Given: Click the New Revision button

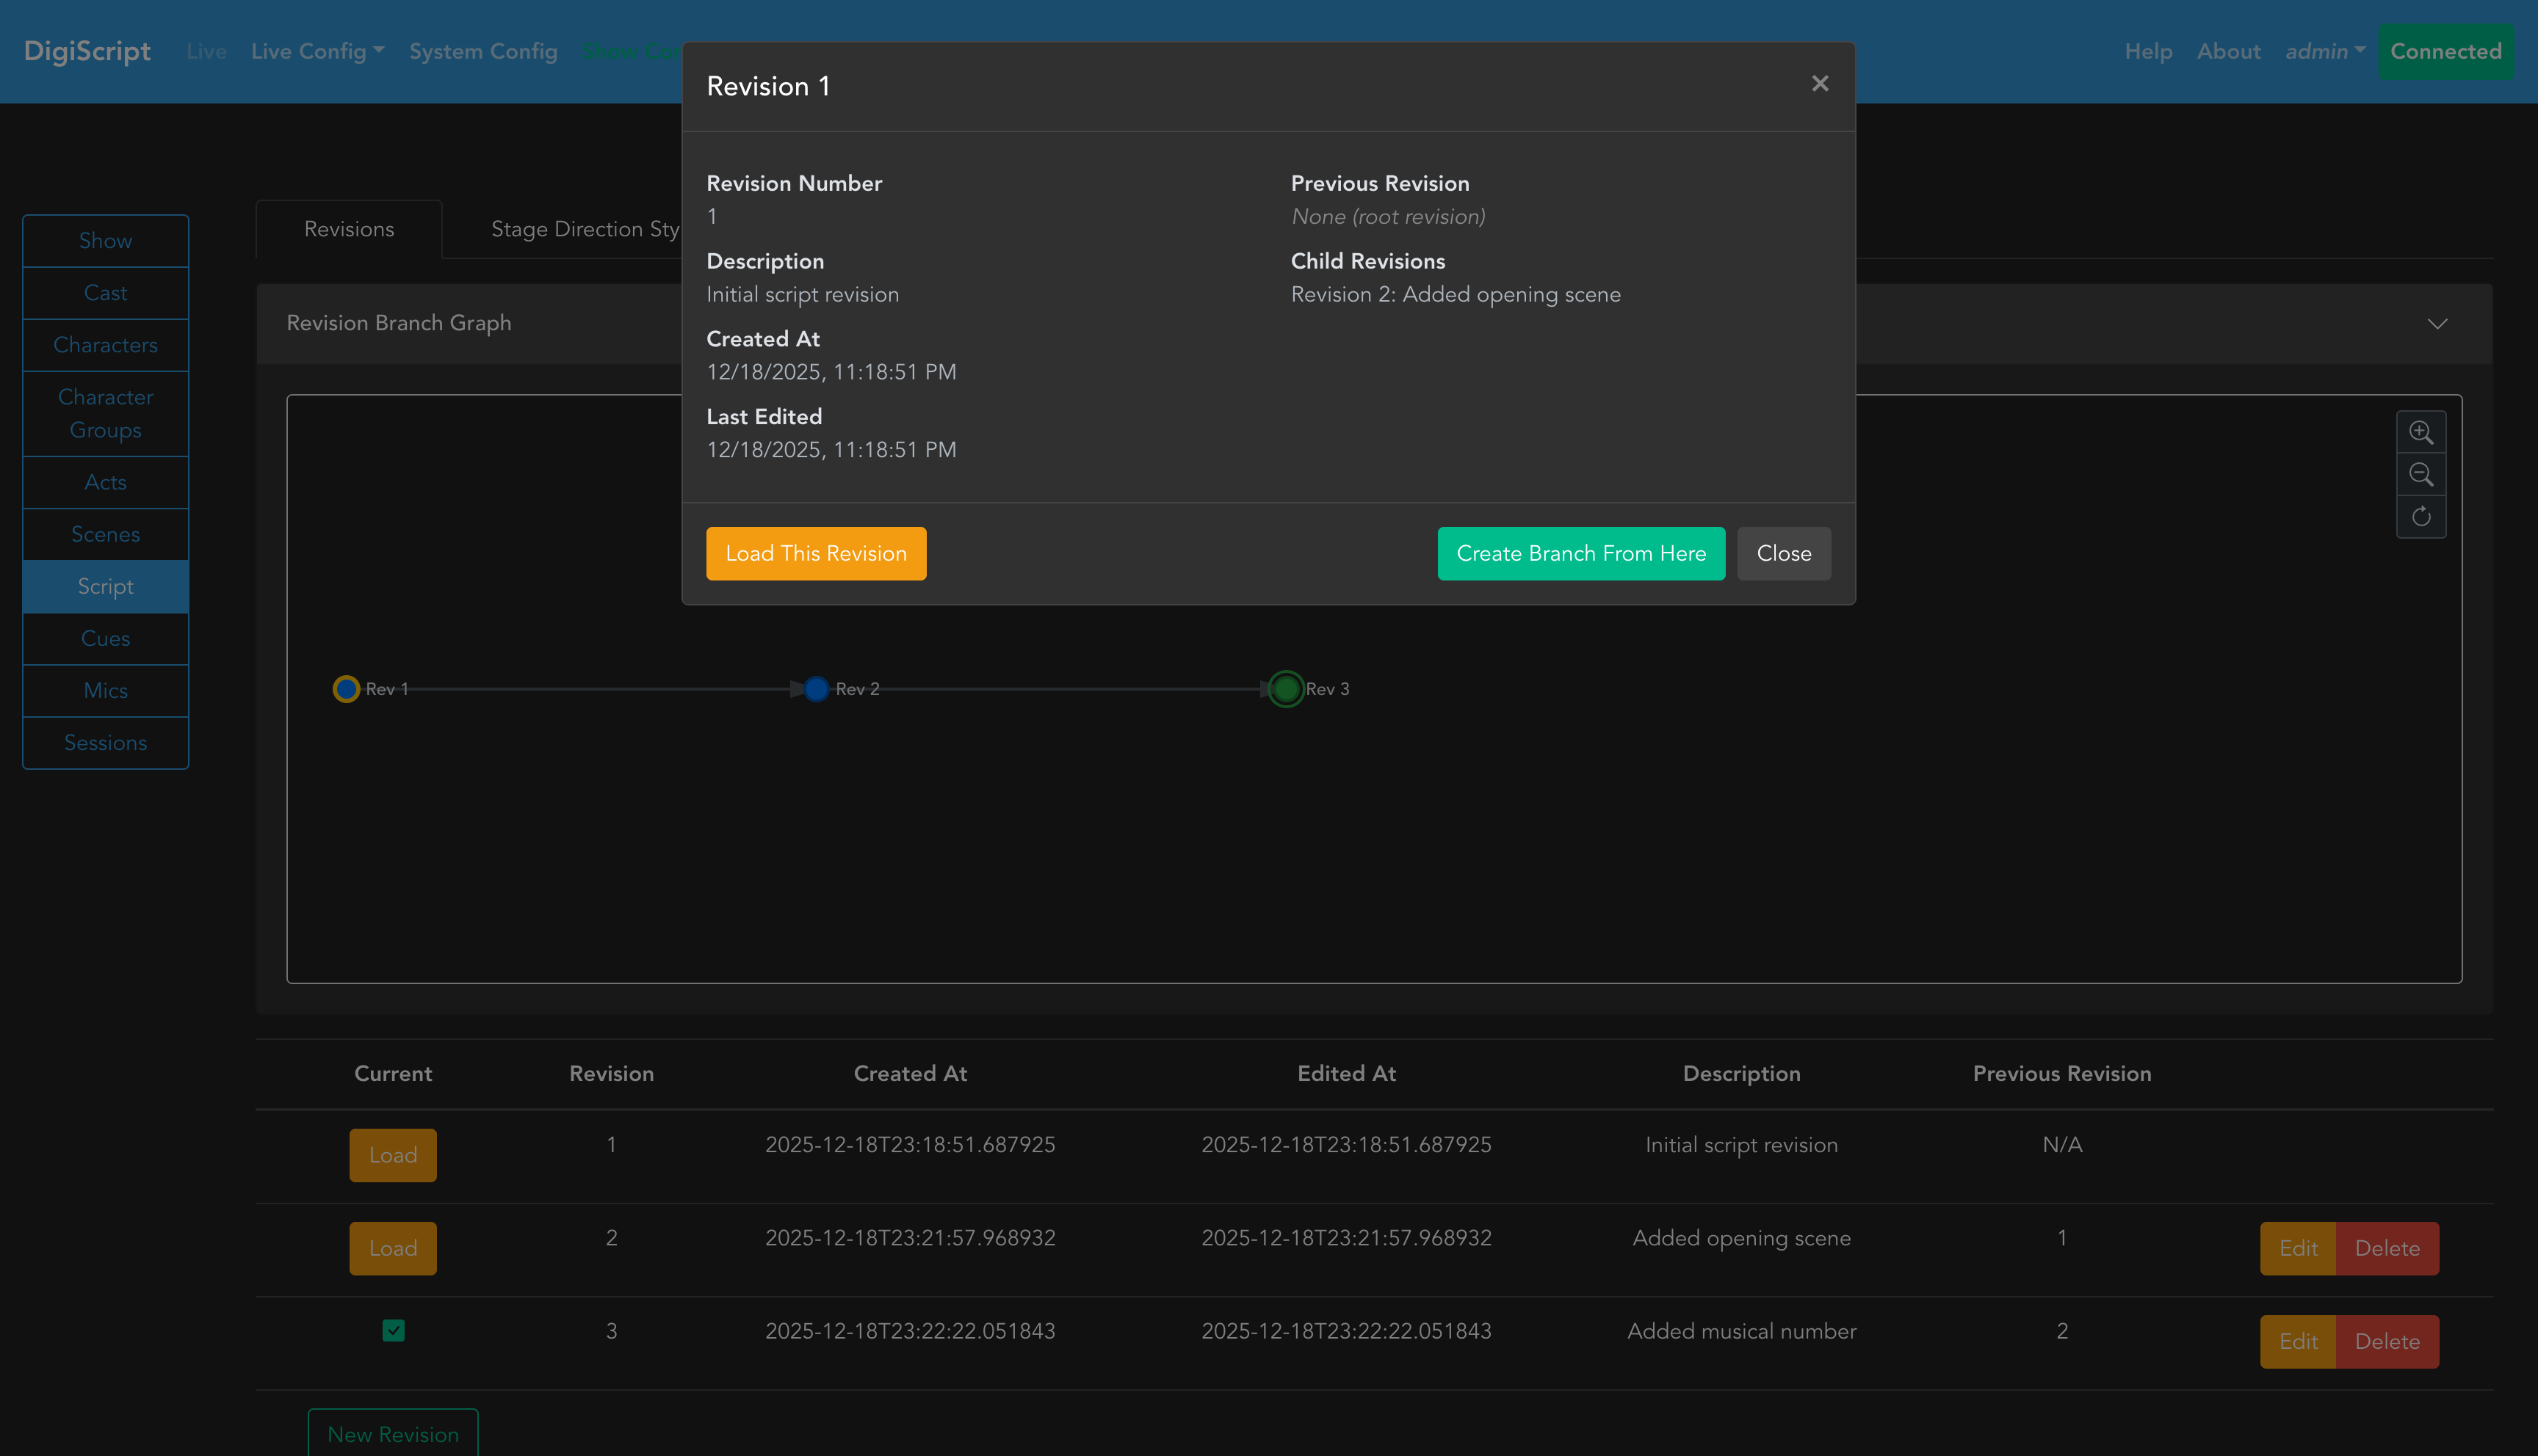Looking at the screenshot, I should point(393,1434).
